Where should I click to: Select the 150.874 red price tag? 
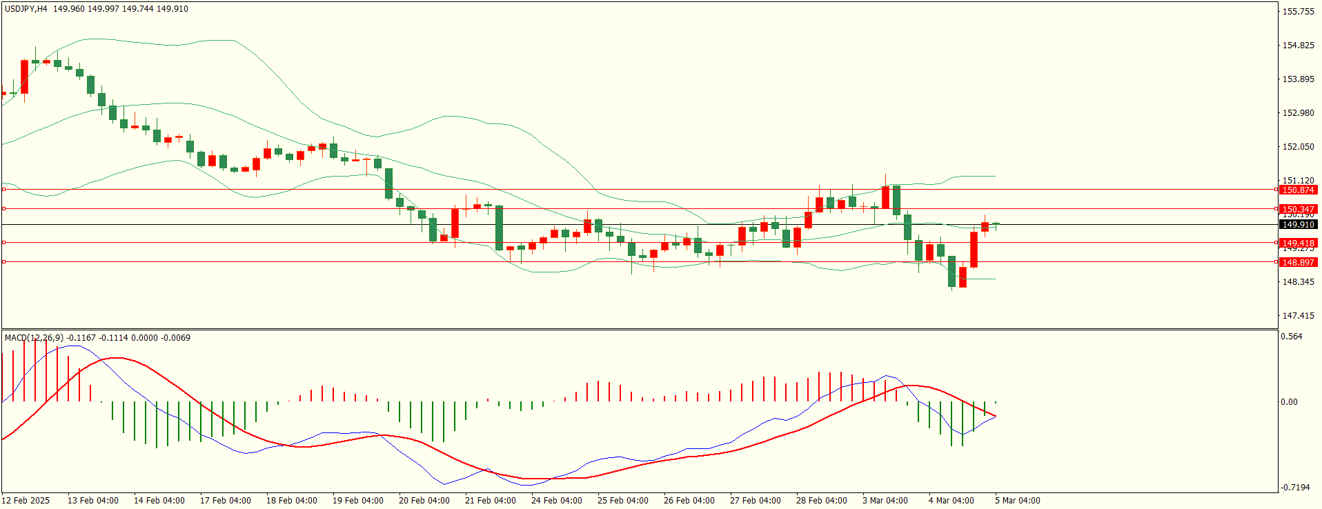pyautogui.click(x=1298, y=190)
